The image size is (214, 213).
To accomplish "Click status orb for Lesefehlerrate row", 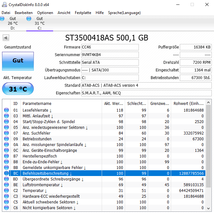I will click(6, 110).
